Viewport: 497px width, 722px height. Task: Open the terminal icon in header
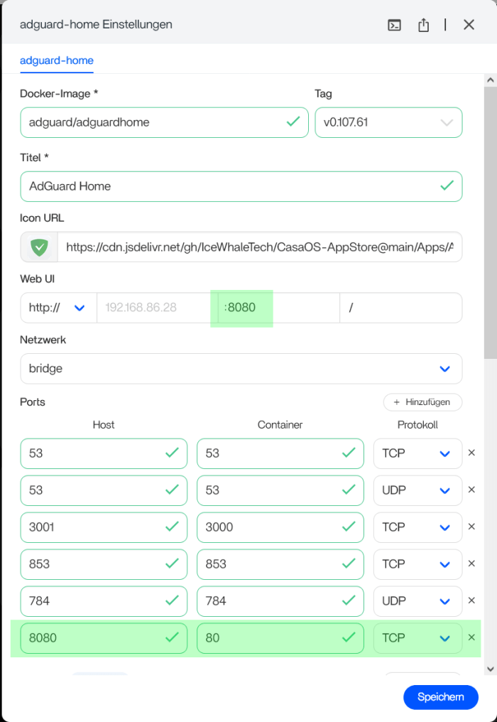394,25
